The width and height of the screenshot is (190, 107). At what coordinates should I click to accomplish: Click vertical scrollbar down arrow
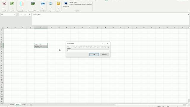[189, 103]
